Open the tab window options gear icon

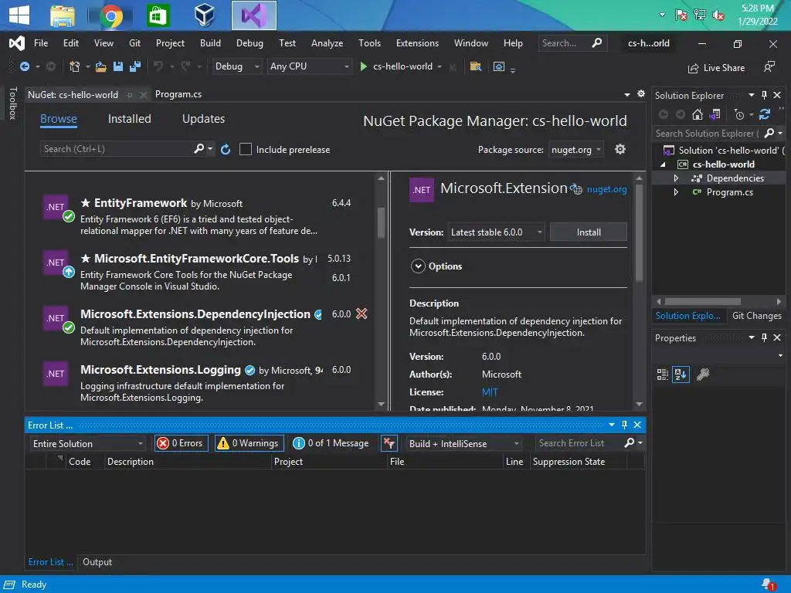[x=640, y=93]
